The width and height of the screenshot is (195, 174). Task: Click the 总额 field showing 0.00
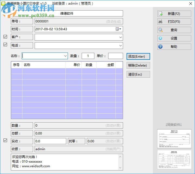(x=79, y=133)
